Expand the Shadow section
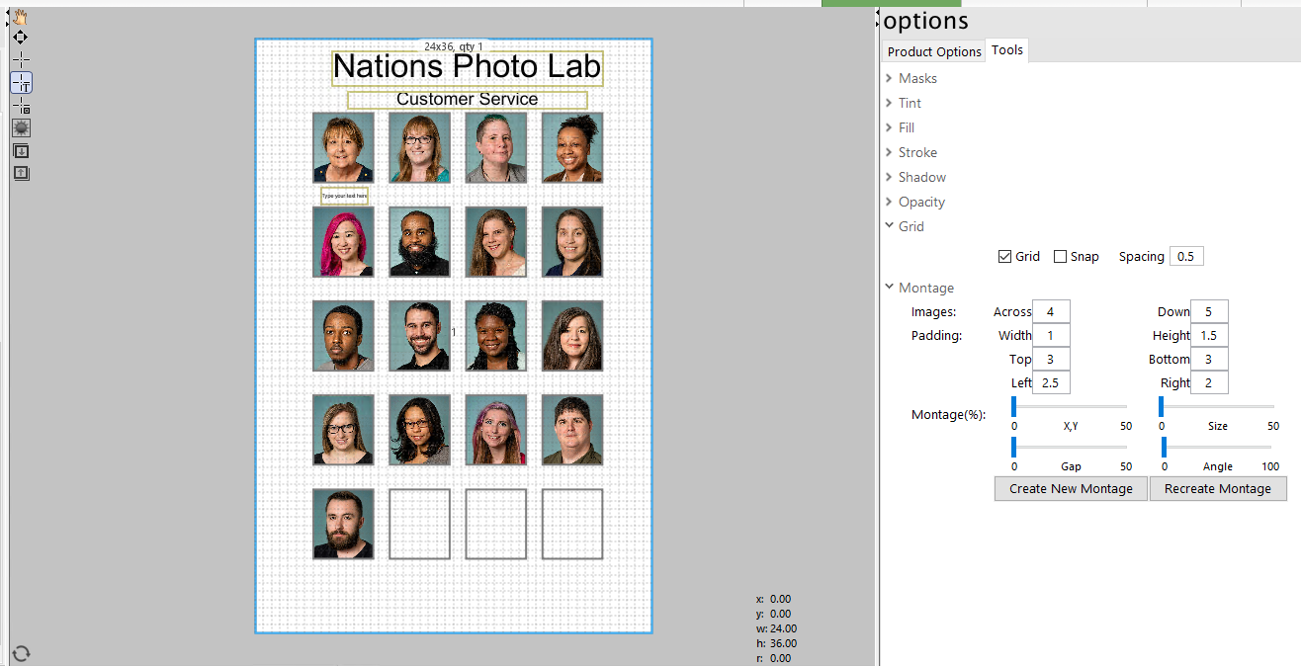This screenshot has width=1301, height=666. pyautogui.click(x=915, y=177)
